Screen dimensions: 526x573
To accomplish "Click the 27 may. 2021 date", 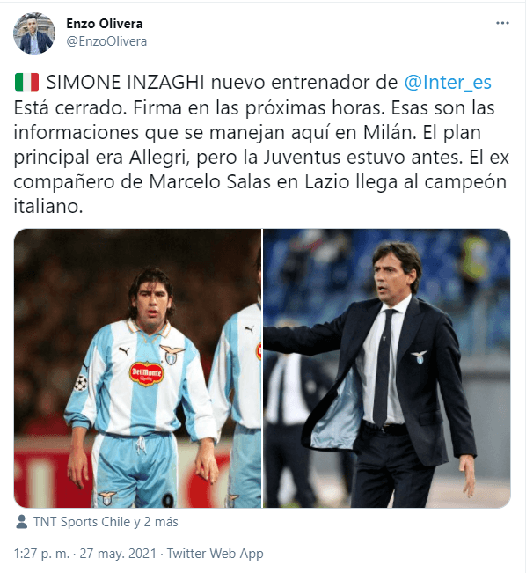I will 118,554.
